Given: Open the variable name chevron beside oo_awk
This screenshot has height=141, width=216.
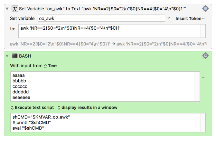Looking at the screenshot, I should 169,18.
